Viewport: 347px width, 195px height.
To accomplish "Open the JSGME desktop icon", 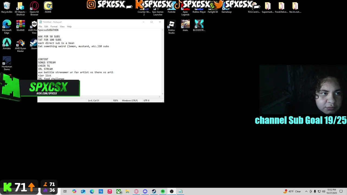I will (x=48, y=8).
